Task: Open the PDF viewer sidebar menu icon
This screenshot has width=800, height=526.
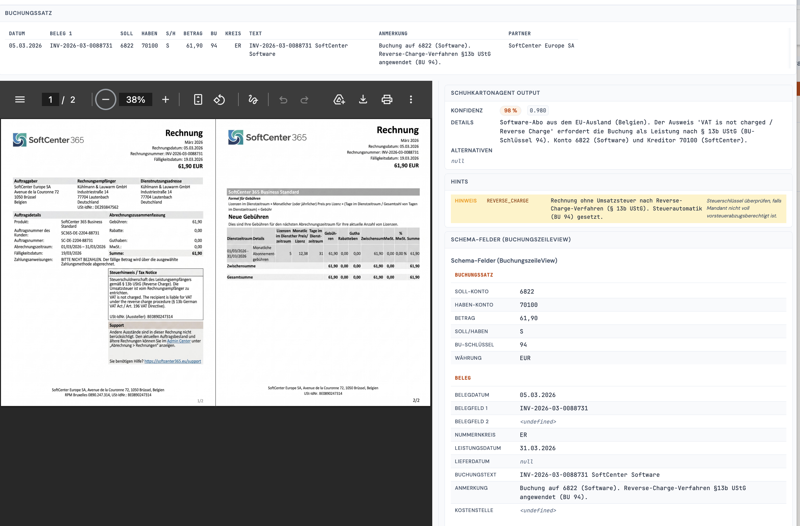Action: tap(20, 99)
